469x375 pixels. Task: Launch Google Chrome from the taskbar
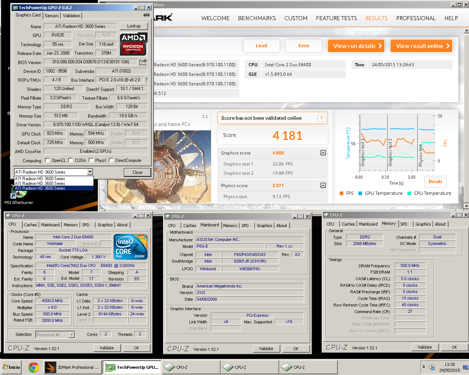tap(34, 367)
